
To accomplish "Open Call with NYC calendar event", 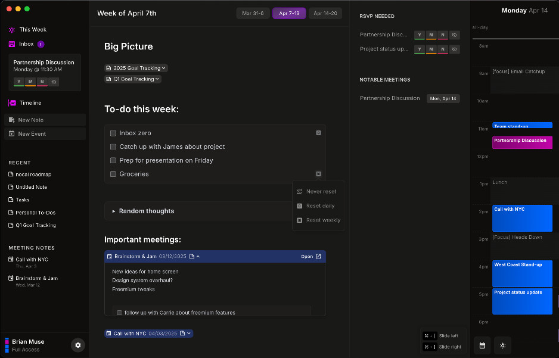I will click(x=522, y=219).
